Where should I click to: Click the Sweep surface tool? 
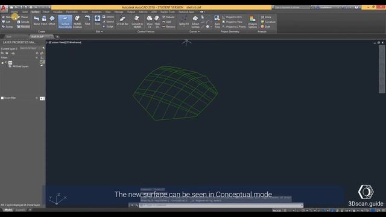click(7, 27)
